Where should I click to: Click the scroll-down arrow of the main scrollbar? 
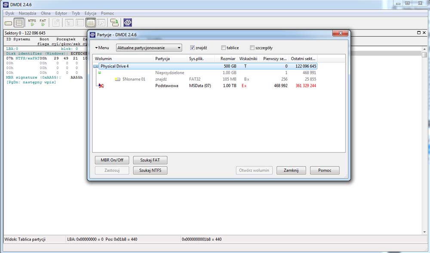pos(424,232)
